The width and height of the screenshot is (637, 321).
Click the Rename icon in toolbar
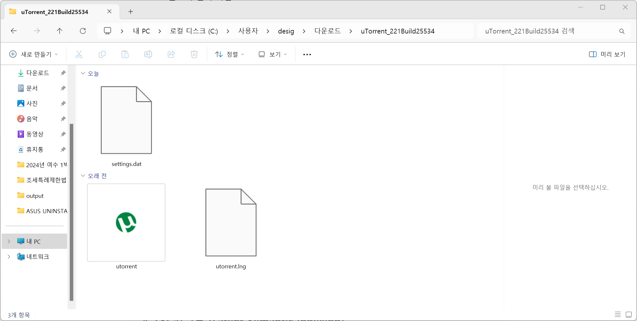pyautogui.click(x=148, y=54)
